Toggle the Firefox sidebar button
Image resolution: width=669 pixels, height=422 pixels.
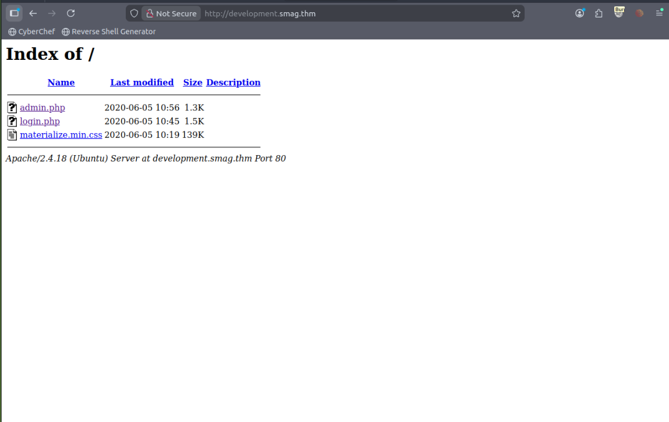pos(15,13)
